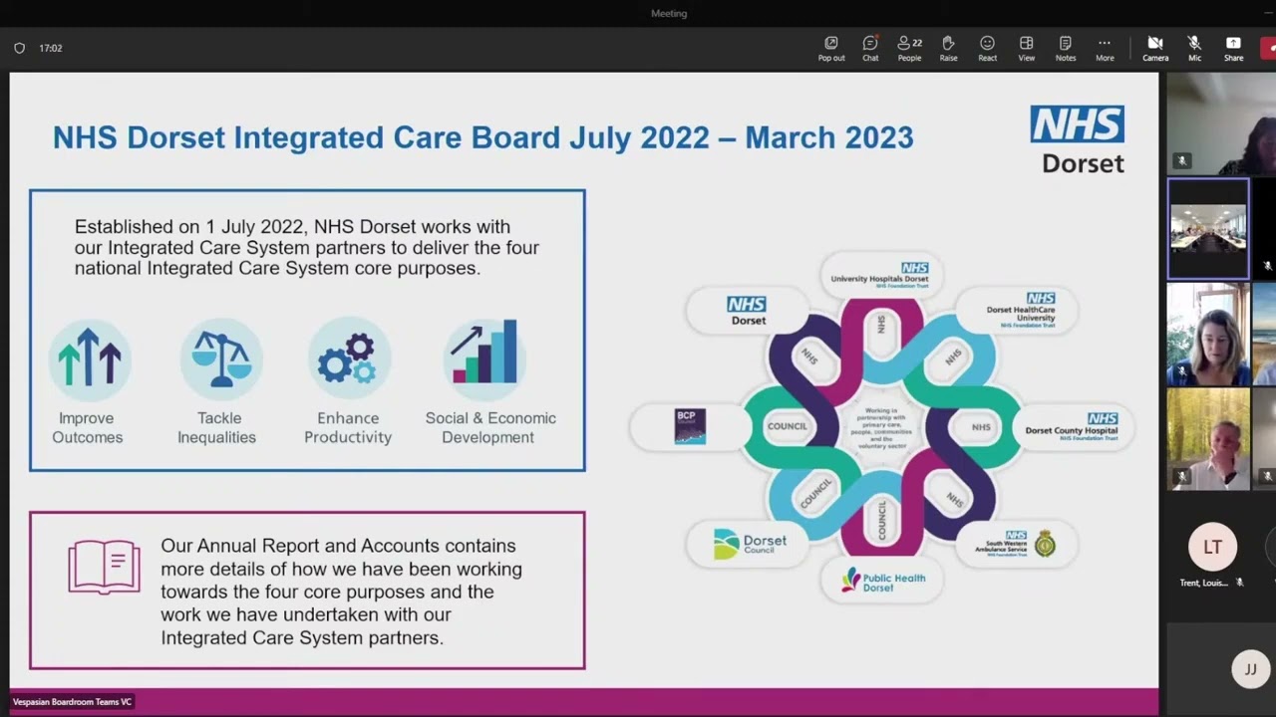Click the 'Social & Economic Development' label

pyautogui.click(x=489, y=428)
